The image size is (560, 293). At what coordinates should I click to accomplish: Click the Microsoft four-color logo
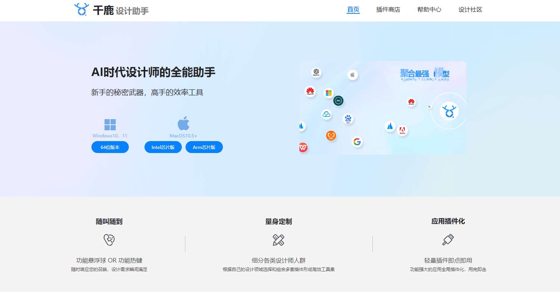pos(329,93)
